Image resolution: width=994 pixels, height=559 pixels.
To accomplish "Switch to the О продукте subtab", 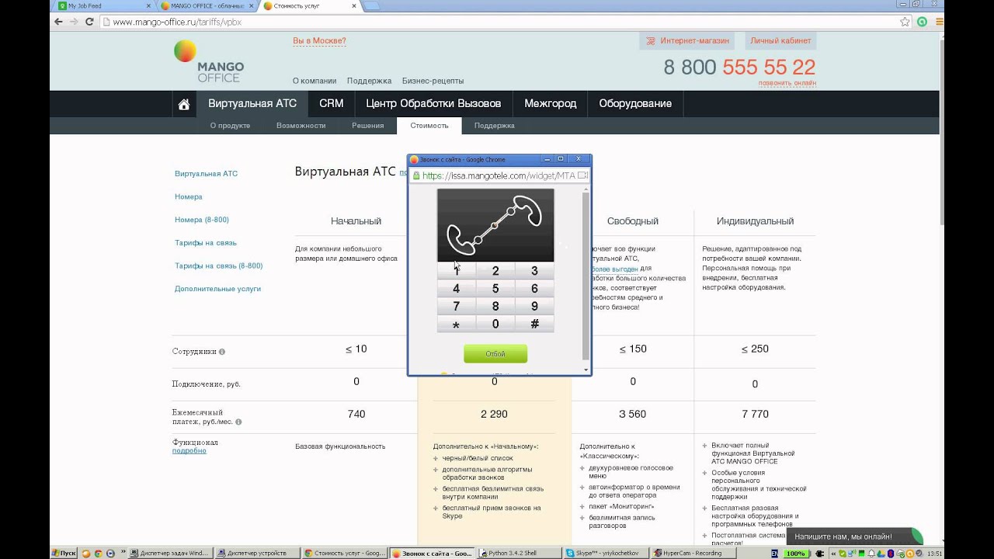I will (x=230, y=126).
